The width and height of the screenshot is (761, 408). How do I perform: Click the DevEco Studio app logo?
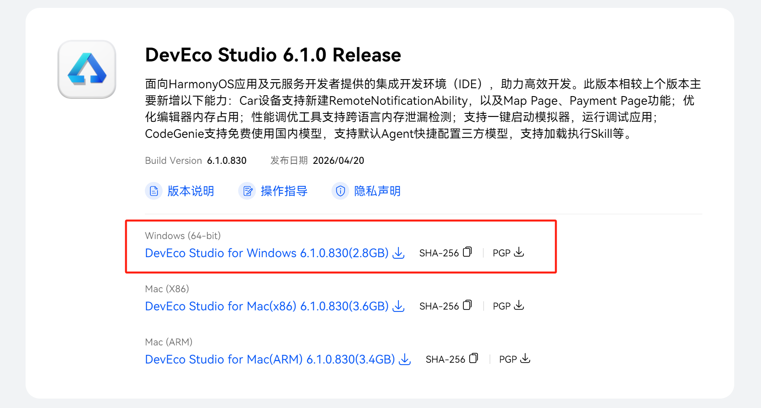[87, 69]
